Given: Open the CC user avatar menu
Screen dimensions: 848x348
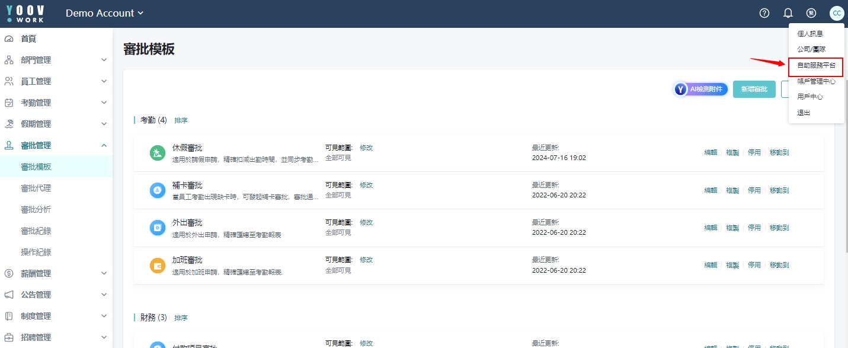Looking at the screenshot, I should pyautogui.click(x=836, y=13).
